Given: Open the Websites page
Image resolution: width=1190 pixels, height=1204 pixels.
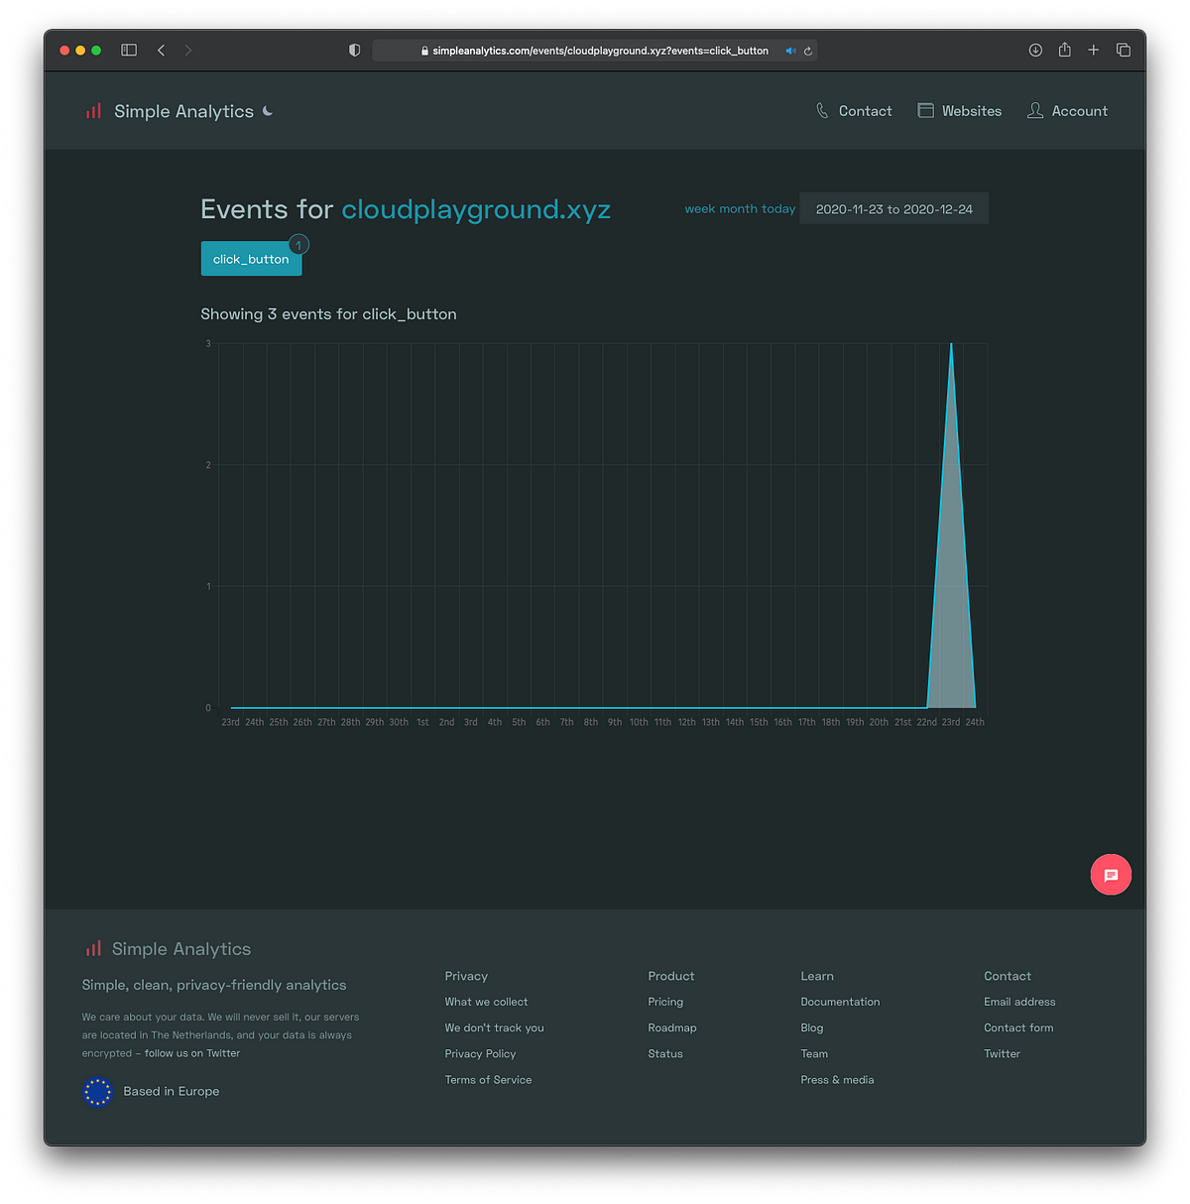Looking at the screenshot, I should [x=972, y=111].
